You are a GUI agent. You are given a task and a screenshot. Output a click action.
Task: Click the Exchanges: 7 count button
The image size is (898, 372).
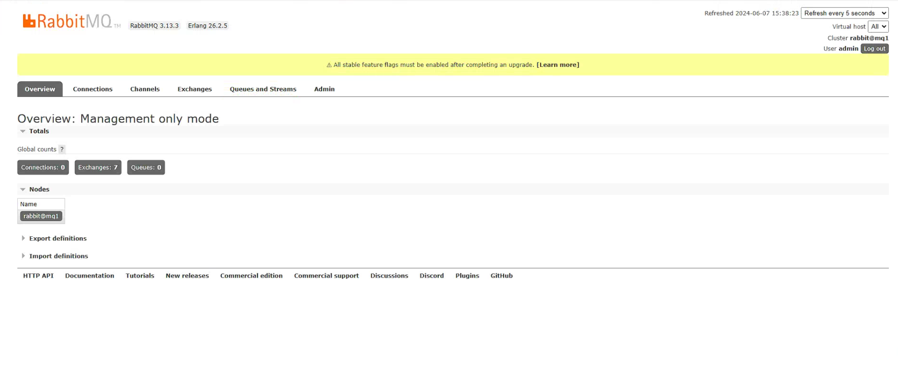(x=98, y=167)
